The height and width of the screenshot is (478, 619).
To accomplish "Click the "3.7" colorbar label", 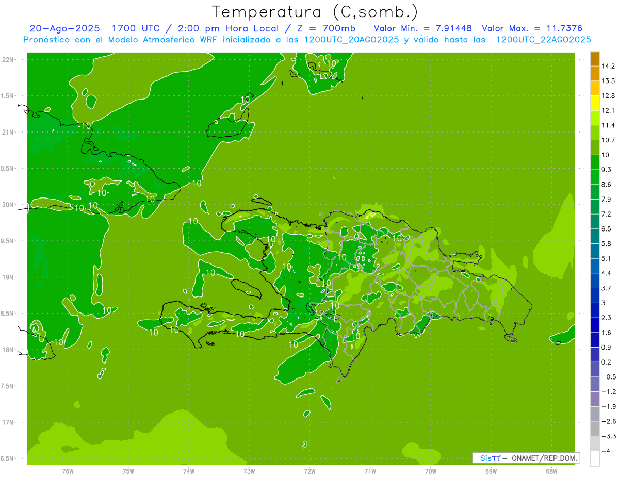I will pyautogui.click(x=606, y=288).
